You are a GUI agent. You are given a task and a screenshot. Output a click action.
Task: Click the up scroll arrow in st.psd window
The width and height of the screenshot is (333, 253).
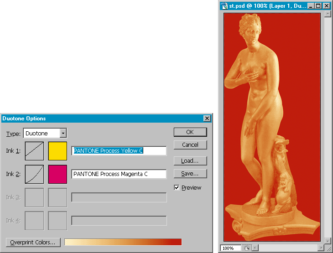(328, 14)
